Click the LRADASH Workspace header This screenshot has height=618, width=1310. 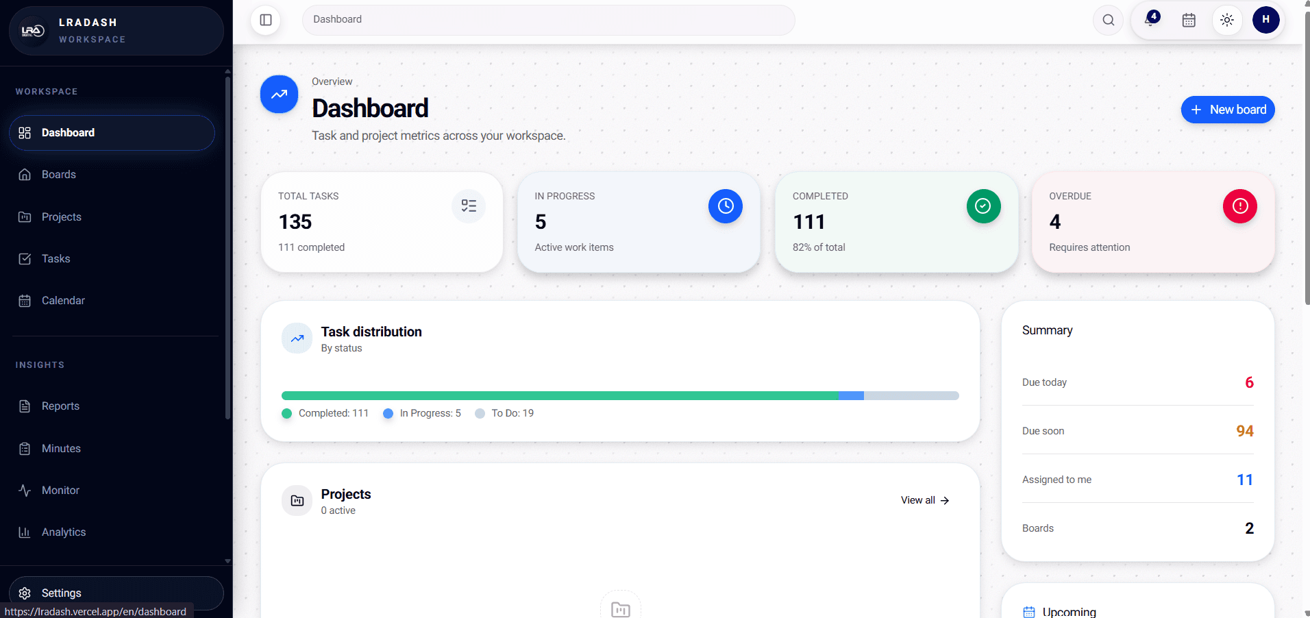pyautogui.click(x=116, y=31)
